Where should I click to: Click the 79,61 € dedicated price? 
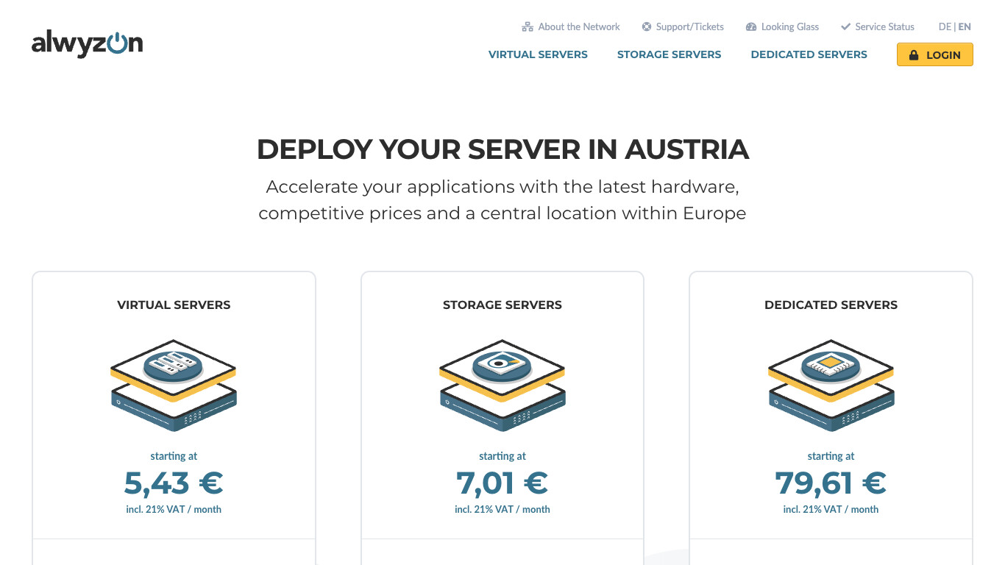point(831,483)
